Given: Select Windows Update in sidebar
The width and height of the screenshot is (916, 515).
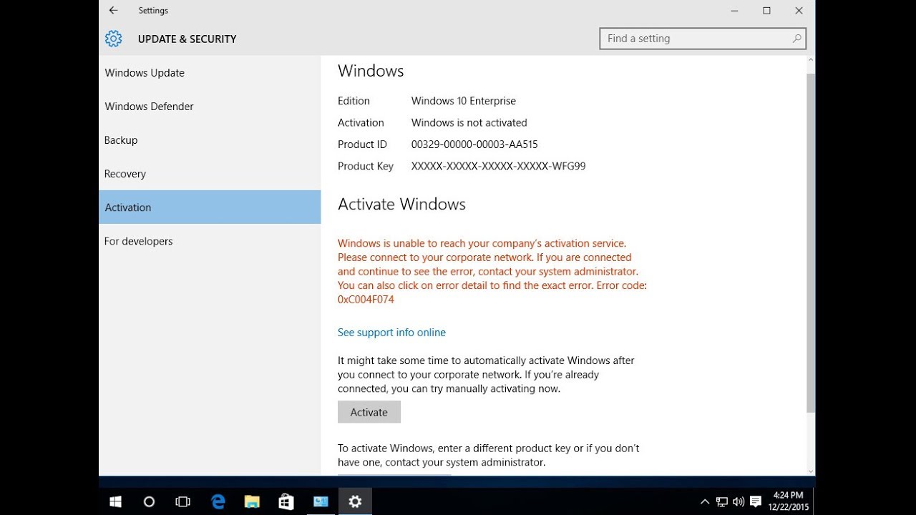Looking at the screenshot, I should tap(210, 73).
